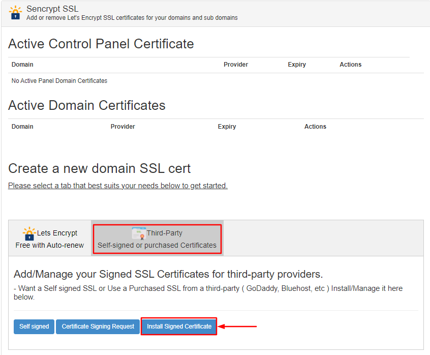The height and width of the screenshot is (355, 430).
Task: Click 'No Active Panel Domain Certificates' text
Action: [59, 80]
